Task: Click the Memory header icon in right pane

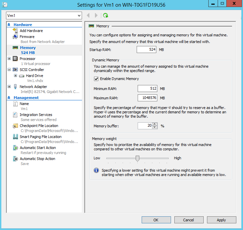Action: (91, 26)
